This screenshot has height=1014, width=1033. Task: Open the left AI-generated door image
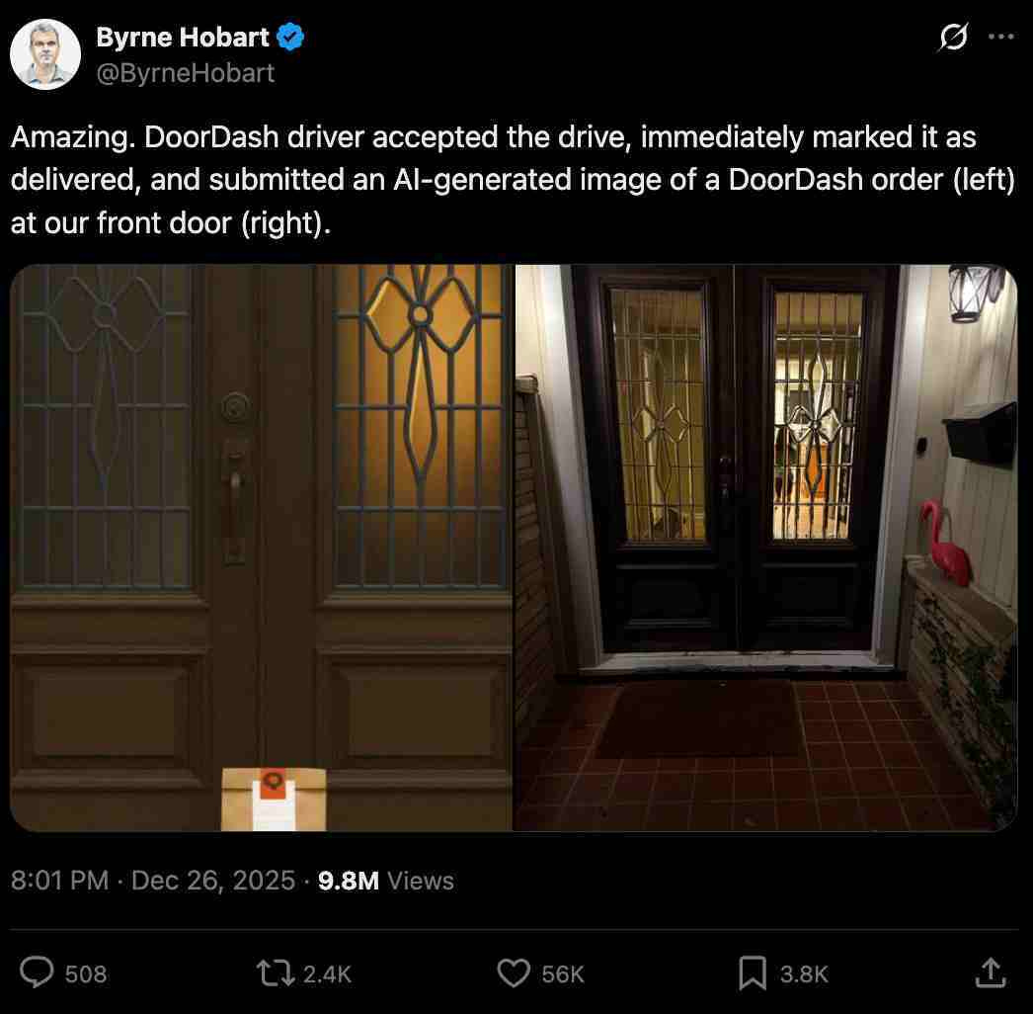(x=261, y=548)
